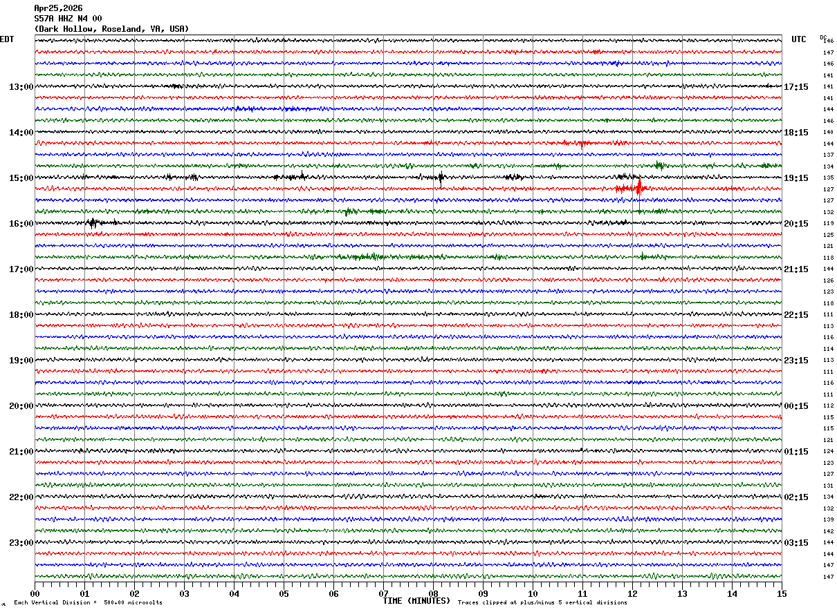The height and width of the screenshot is (612, 837).
Task: Click the Apr25,2026 date text
Action: click(58, 8)
